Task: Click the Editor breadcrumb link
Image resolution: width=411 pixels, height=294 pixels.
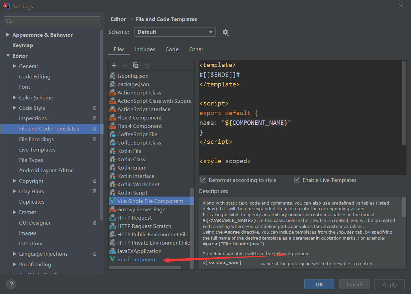Action: (118, 19)
